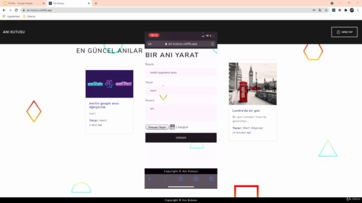Click the 'Yazar: Mert Akpınar' text
This screenshot has width=362, height=203.
[248, 128]
